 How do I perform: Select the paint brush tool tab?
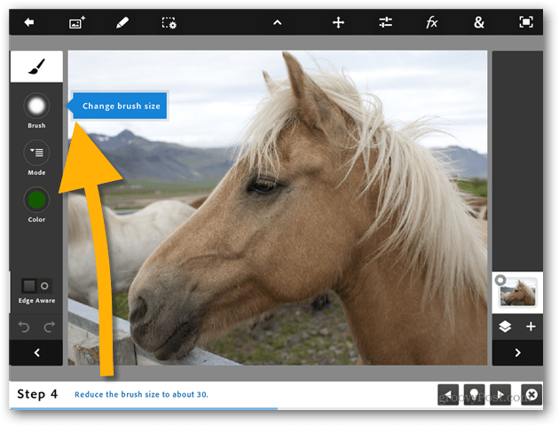point(36,67)
